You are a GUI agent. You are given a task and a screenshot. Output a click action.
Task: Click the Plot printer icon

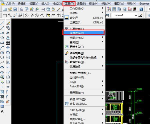click(21, 9)
